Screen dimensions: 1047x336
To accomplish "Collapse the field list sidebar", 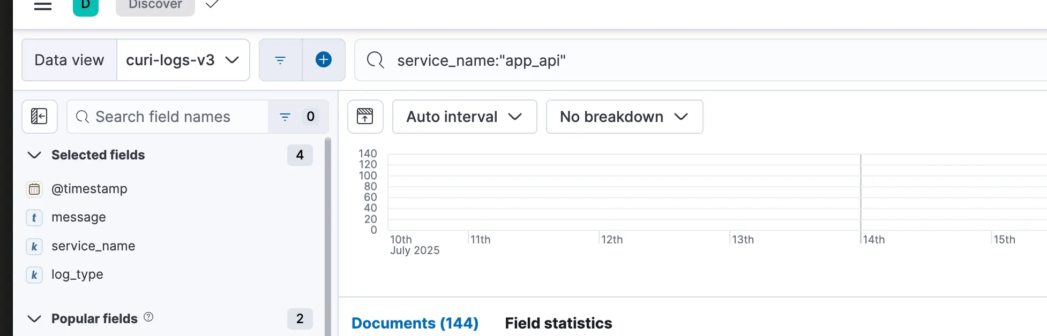I will click(x=39, y=117).
